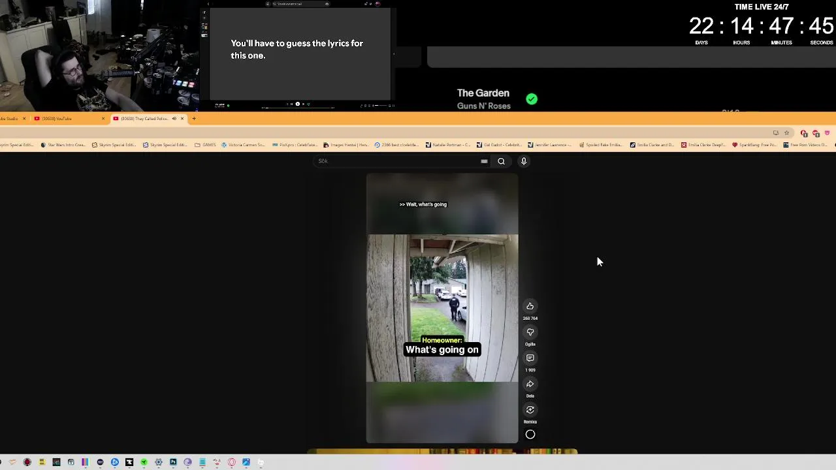
Task: Open a new browser tab with plus
Action: tap(194, 118)
